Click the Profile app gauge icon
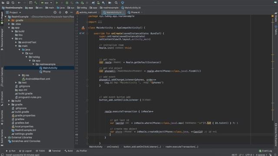 pos(77,3)
